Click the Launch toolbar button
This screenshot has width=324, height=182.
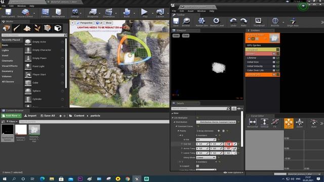160,13
